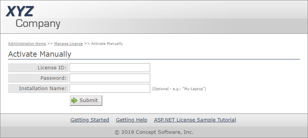Click the License ID label
Viewport: 308px width, 138px height.
pos(52,68)
